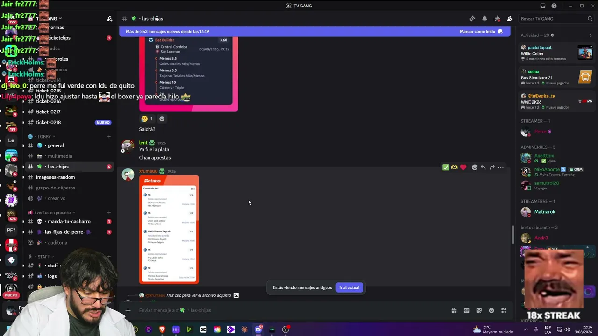Open the sticker picker
The width and height of the screenshot is (598, 336).
coord(479,310)
